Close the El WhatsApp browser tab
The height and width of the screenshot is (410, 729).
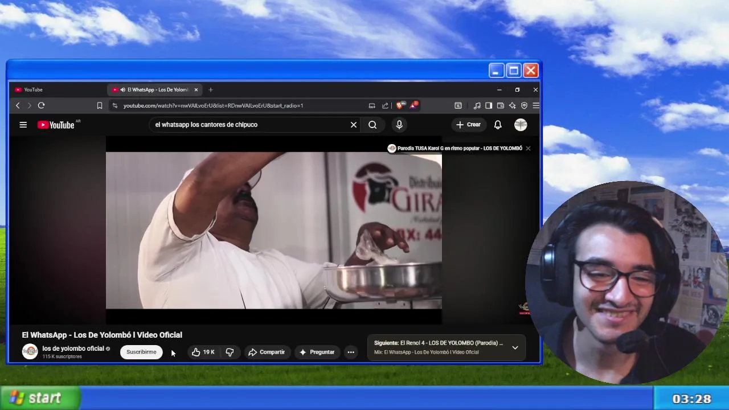(x=196, y=89)
